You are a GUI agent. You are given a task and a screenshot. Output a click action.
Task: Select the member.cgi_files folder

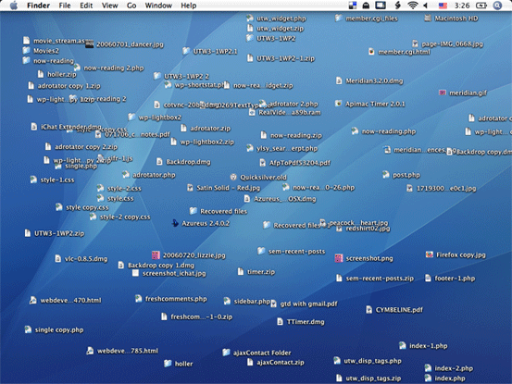(367, 19)
